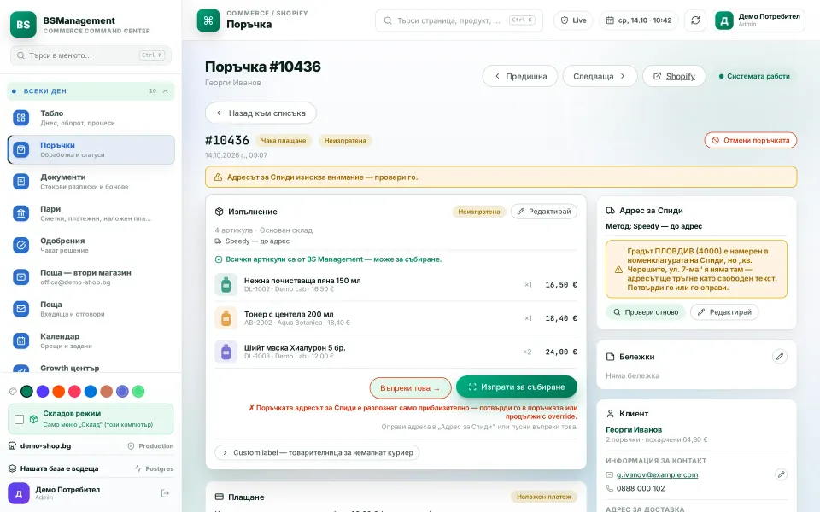The width and height of the screenshot is (820, 512).
Task: Click the command icon beside Поръчка title
Action: click(x=208, y=20)
